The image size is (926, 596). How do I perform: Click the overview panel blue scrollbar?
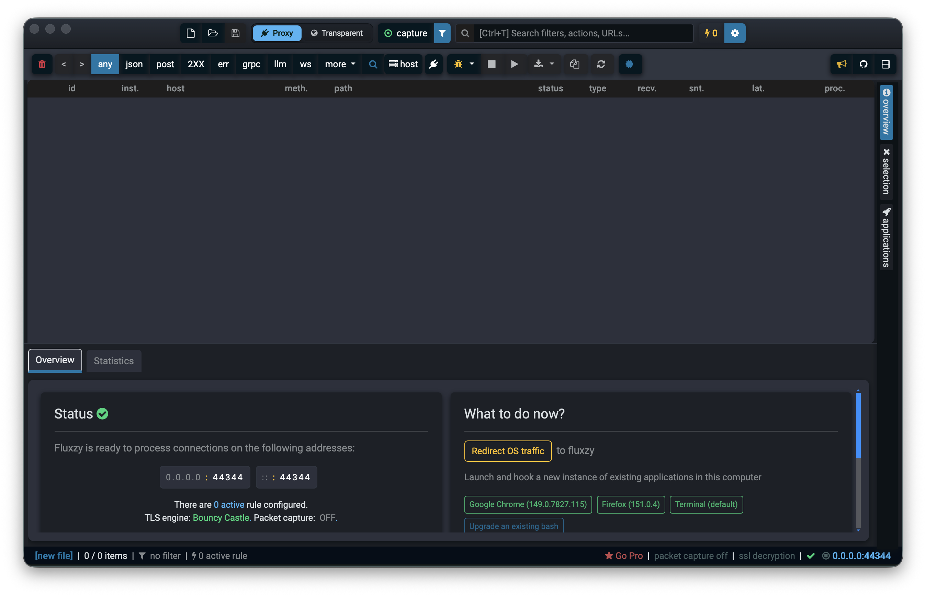(858, 426)
